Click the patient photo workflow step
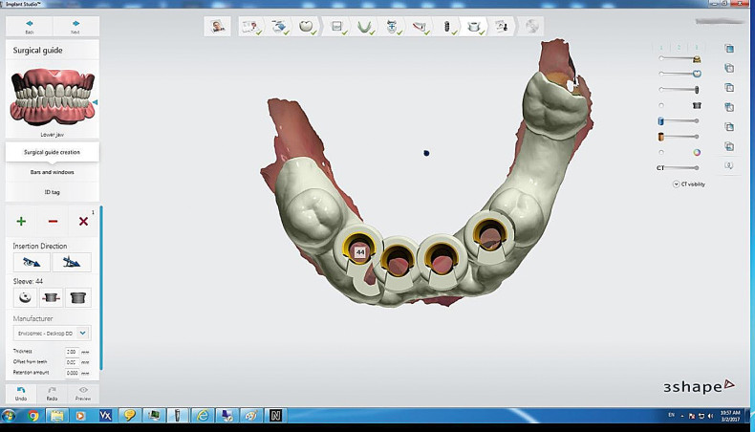 [x=218, y=27]
